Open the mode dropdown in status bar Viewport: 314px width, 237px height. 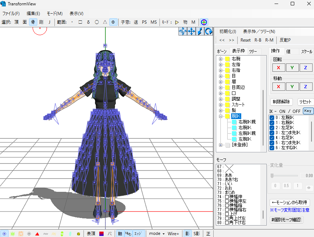pos(157,234)
